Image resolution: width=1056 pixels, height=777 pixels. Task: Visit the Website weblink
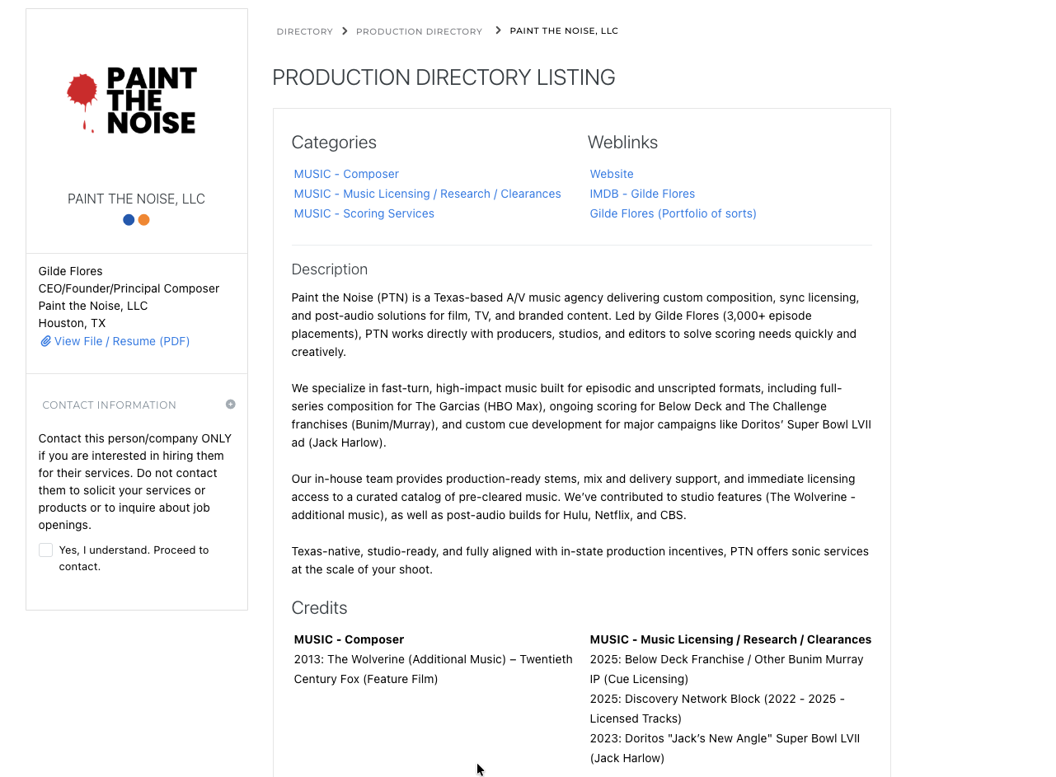(x=612, y=174)
